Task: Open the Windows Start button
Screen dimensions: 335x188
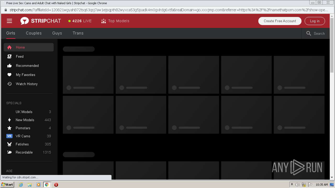Action: tap(7, 184)
